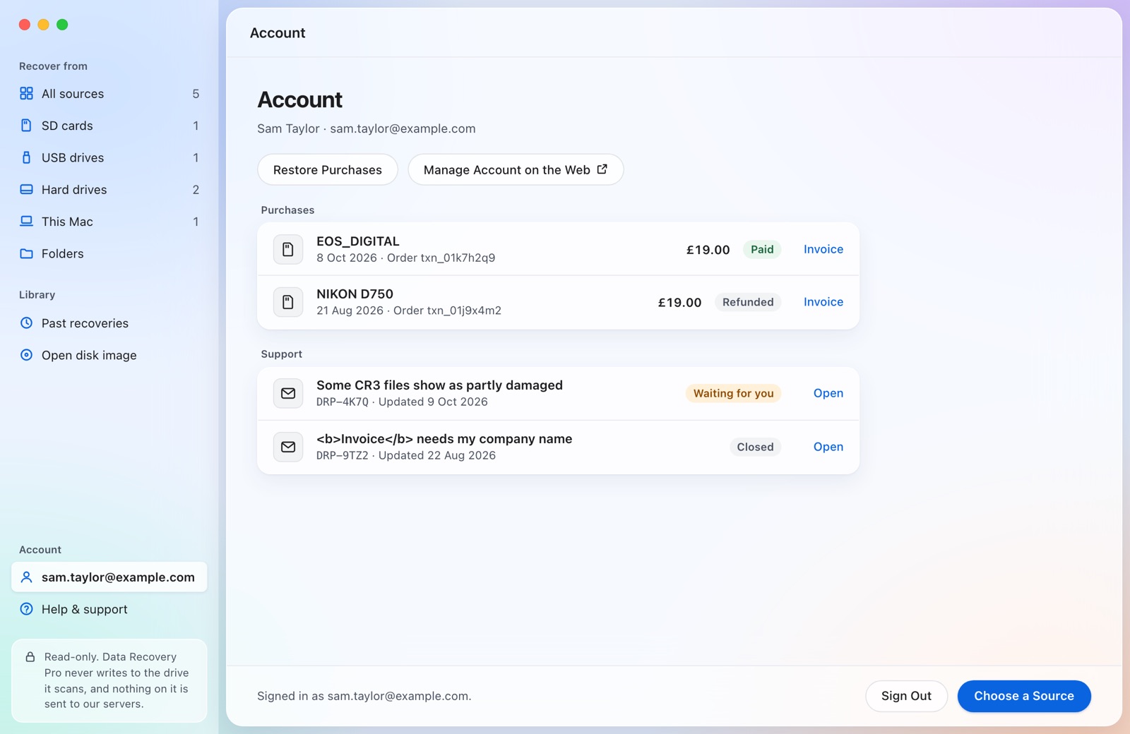Open Invoice link for EOS_DIGITAL purchase
The height and width of the screenshot is (734, 1130).
tap(823, 249)
